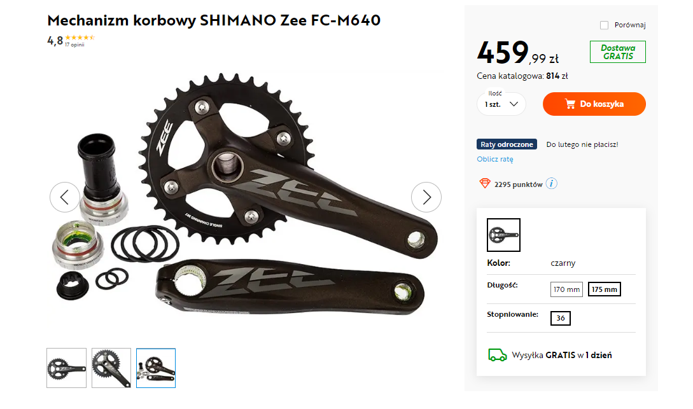The height and width of the screenshot is (409, 693).
Task: Tick the Porównaj checkbox
Action: (604, 25)
